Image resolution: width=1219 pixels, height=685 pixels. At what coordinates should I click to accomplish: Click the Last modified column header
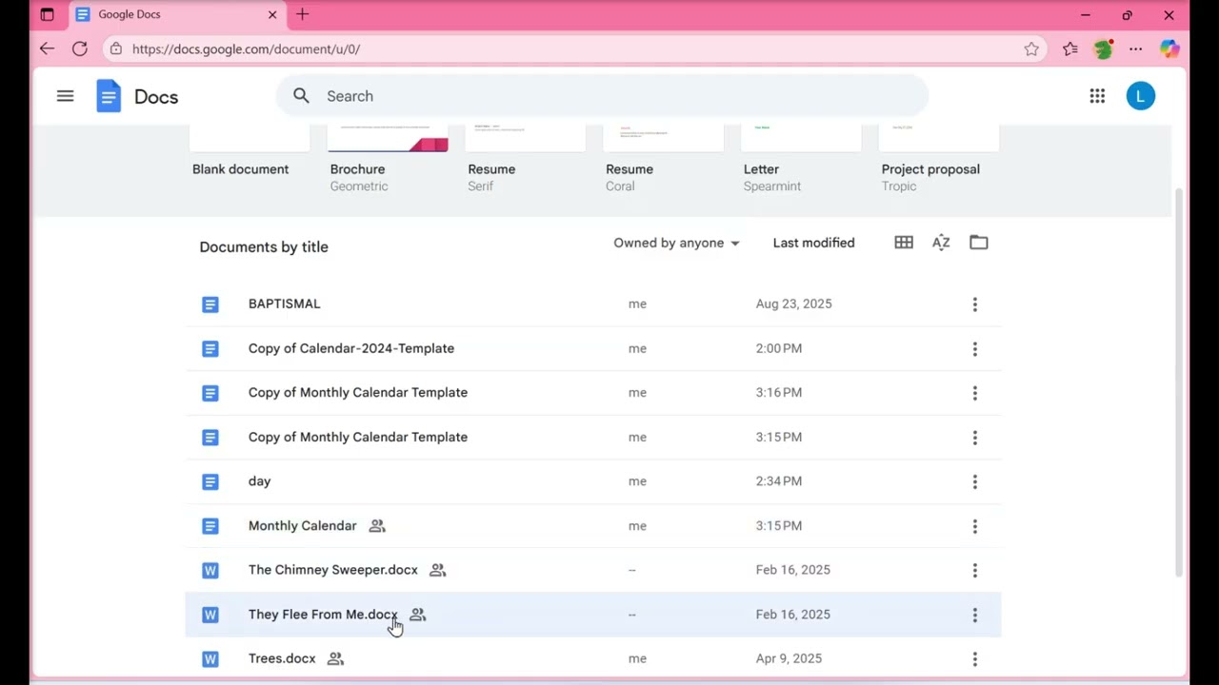point(813,243)
